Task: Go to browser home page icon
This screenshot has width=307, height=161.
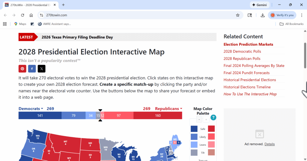Action: (31, 15)
